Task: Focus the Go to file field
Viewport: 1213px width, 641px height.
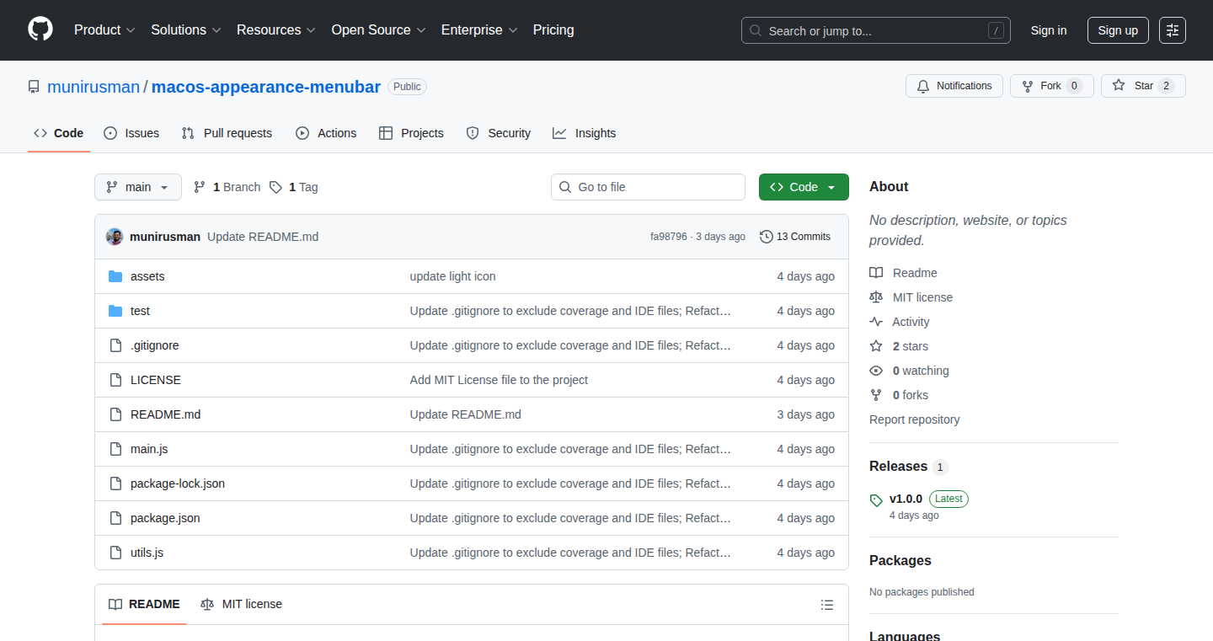Action: point(648,187)
